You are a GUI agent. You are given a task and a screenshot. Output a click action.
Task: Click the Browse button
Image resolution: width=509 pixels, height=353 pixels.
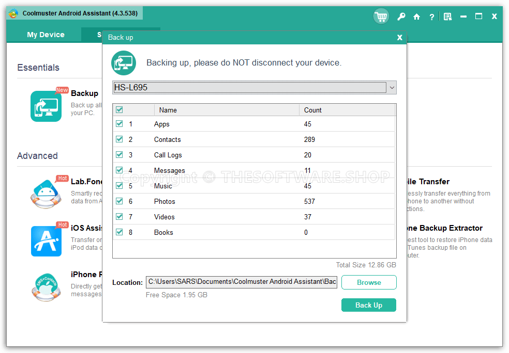[x=369, y=282]
